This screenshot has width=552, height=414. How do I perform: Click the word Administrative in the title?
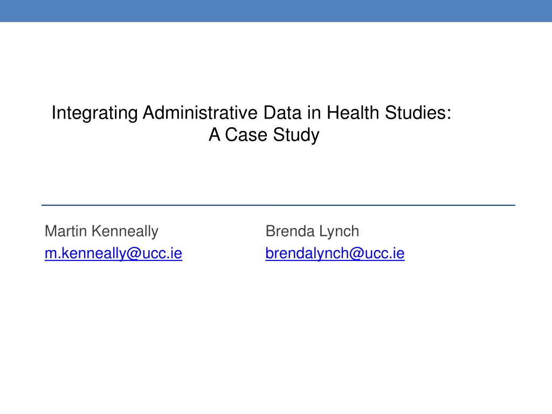pos(200,113)
